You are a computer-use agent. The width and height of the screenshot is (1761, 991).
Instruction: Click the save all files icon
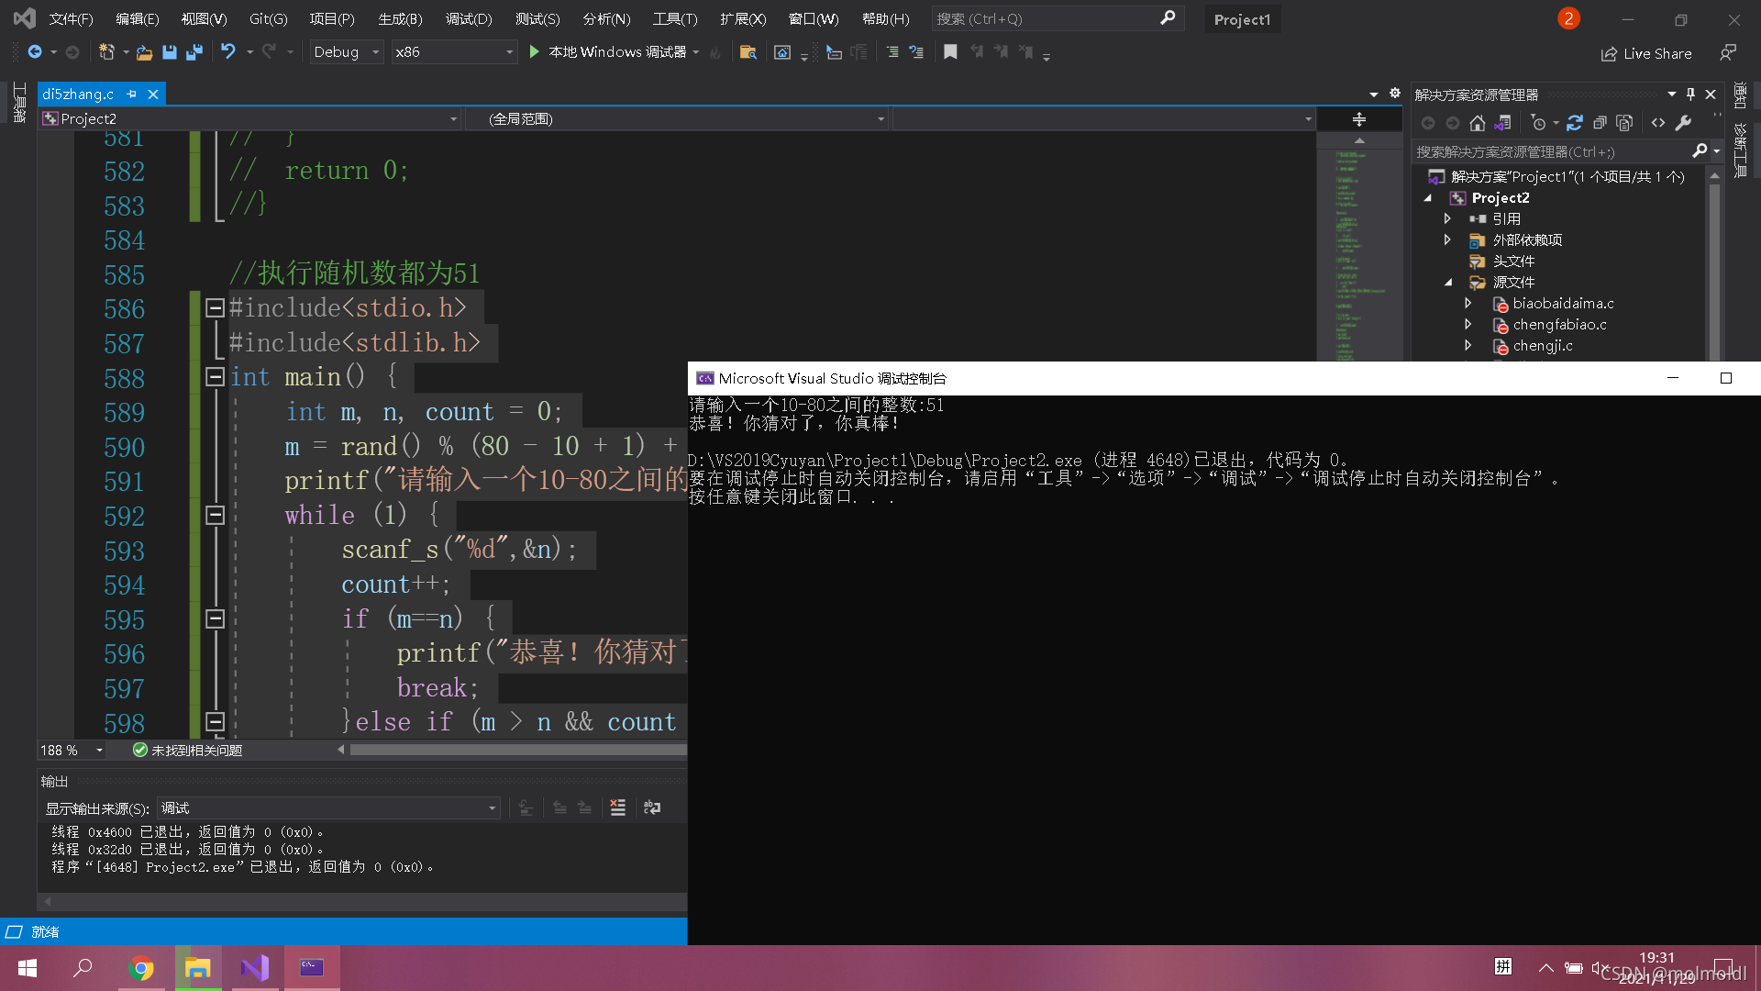point(194,52)
